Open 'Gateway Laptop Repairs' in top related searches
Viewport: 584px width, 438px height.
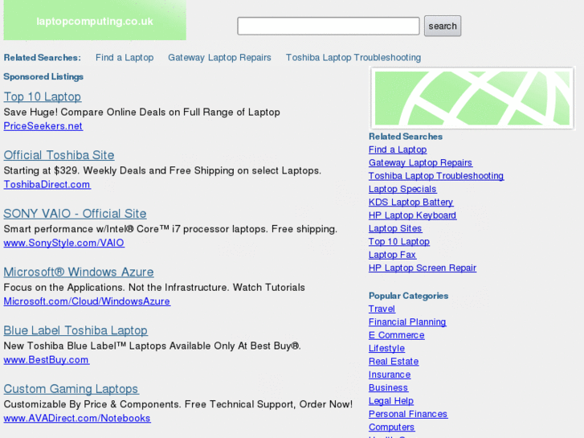pos(219,57)
